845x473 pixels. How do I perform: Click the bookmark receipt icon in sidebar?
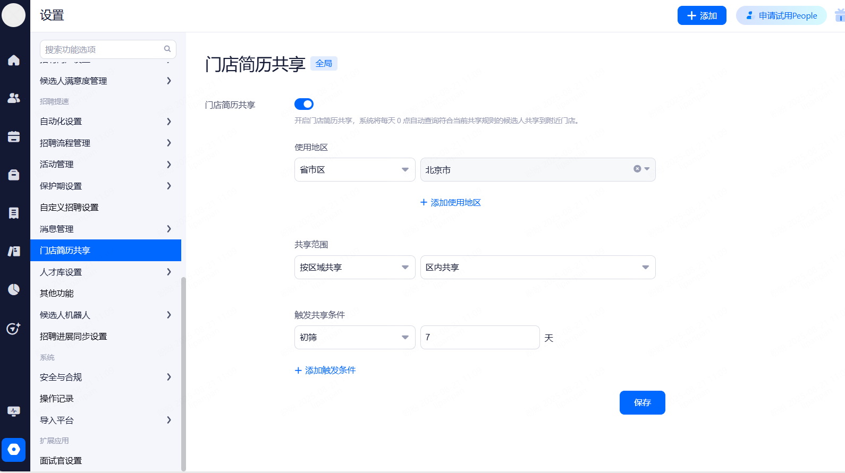point(14,213)
